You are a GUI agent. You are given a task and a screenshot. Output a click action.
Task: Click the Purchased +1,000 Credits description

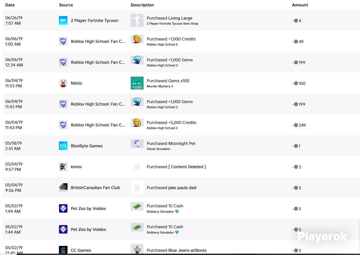[171, 39]
